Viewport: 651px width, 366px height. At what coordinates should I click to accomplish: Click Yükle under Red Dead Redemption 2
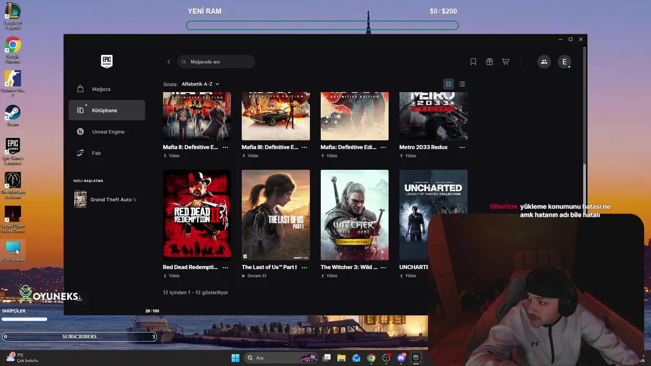[171, 276]
